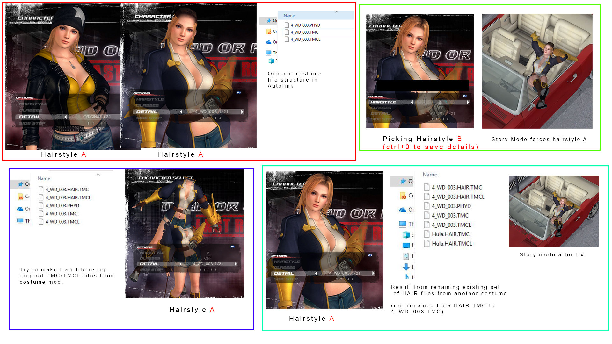This screenshot has width=612, height=344.
Task: Select SIDE STEP option on the Hairstyle B screen
Action: pos(382,119)
